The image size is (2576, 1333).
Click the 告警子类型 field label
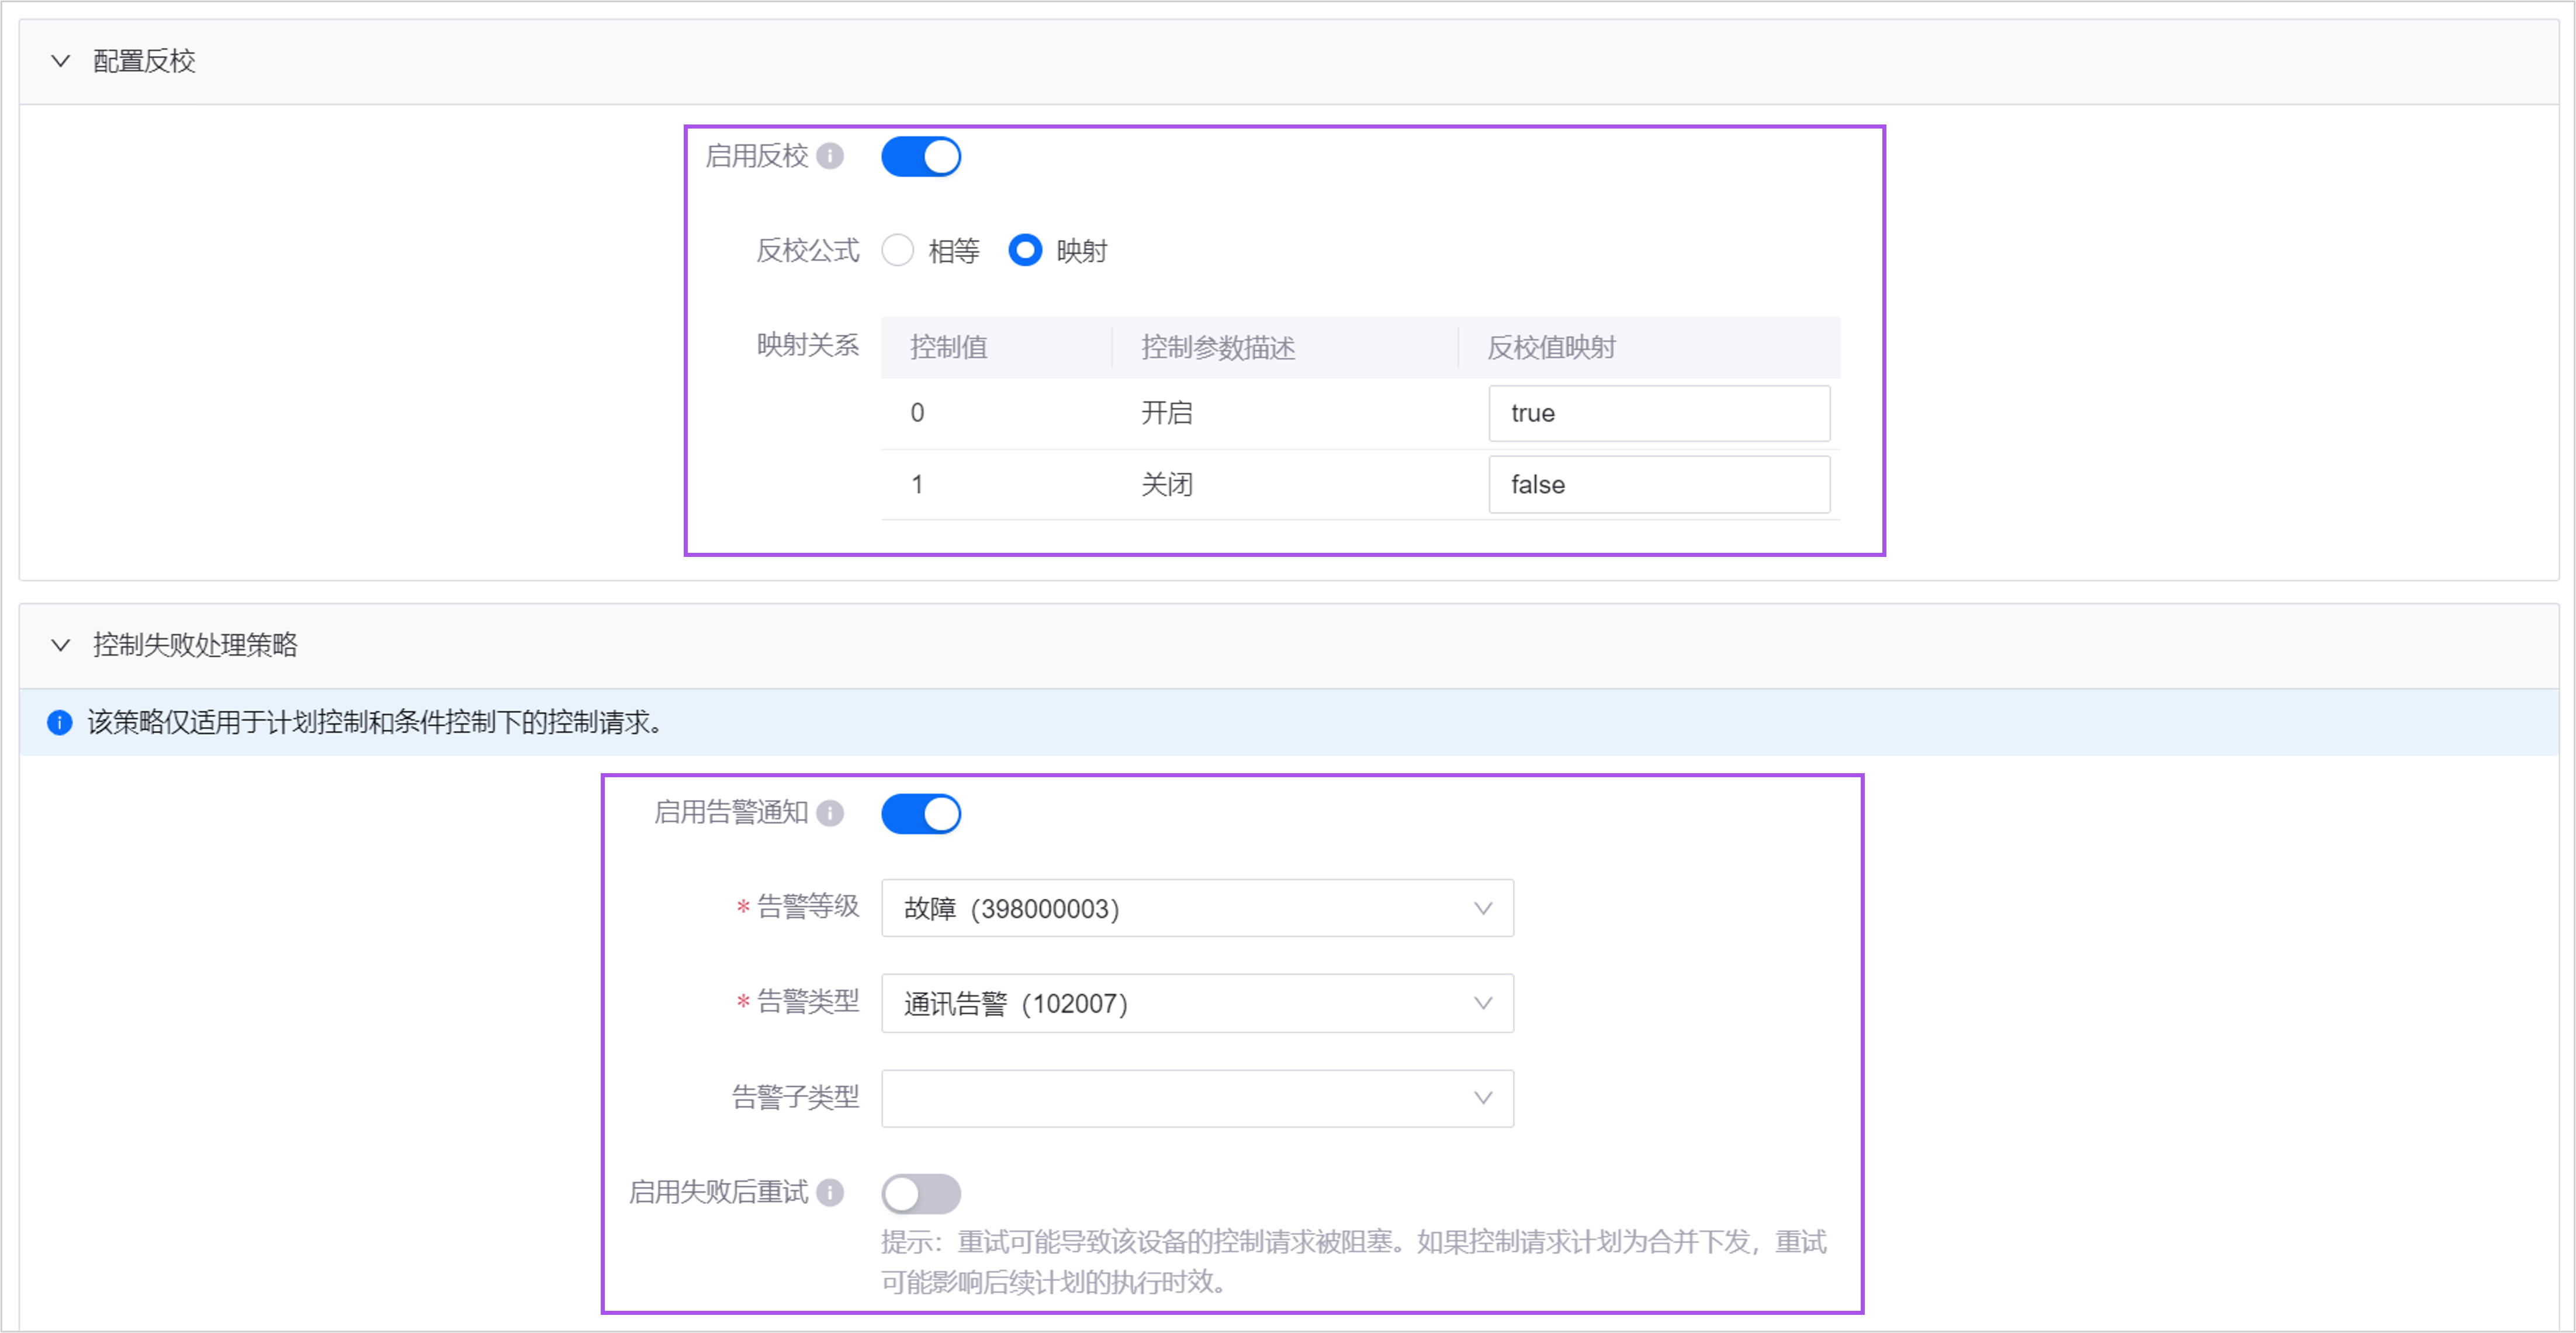click(x=795, y=1097)
